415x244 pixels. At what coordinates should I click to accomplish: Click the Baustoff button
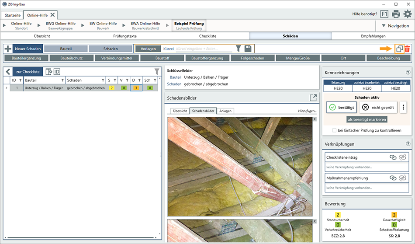pyautogui.click(x=162, y=58)
